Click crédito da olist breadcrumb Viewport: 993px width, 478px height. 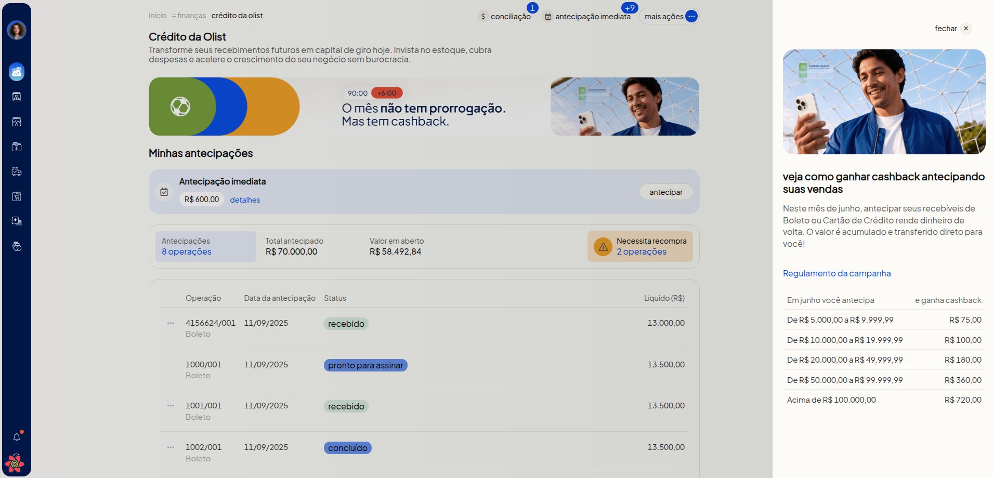237,16
